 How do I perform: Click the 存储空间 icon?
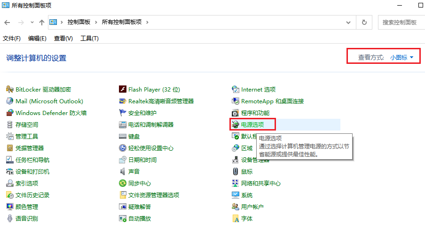[10, 124]
